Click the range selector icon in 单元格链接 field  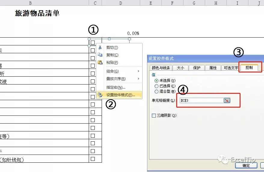tap(227, 100)
